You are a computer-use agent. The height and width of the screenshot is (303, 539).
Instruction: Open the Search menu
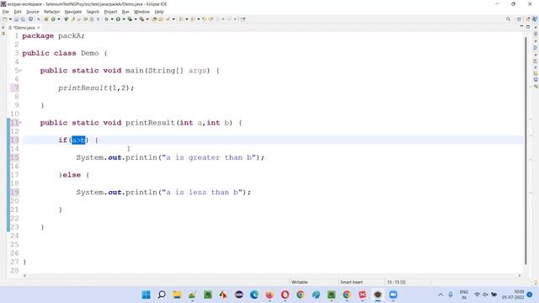93,12
